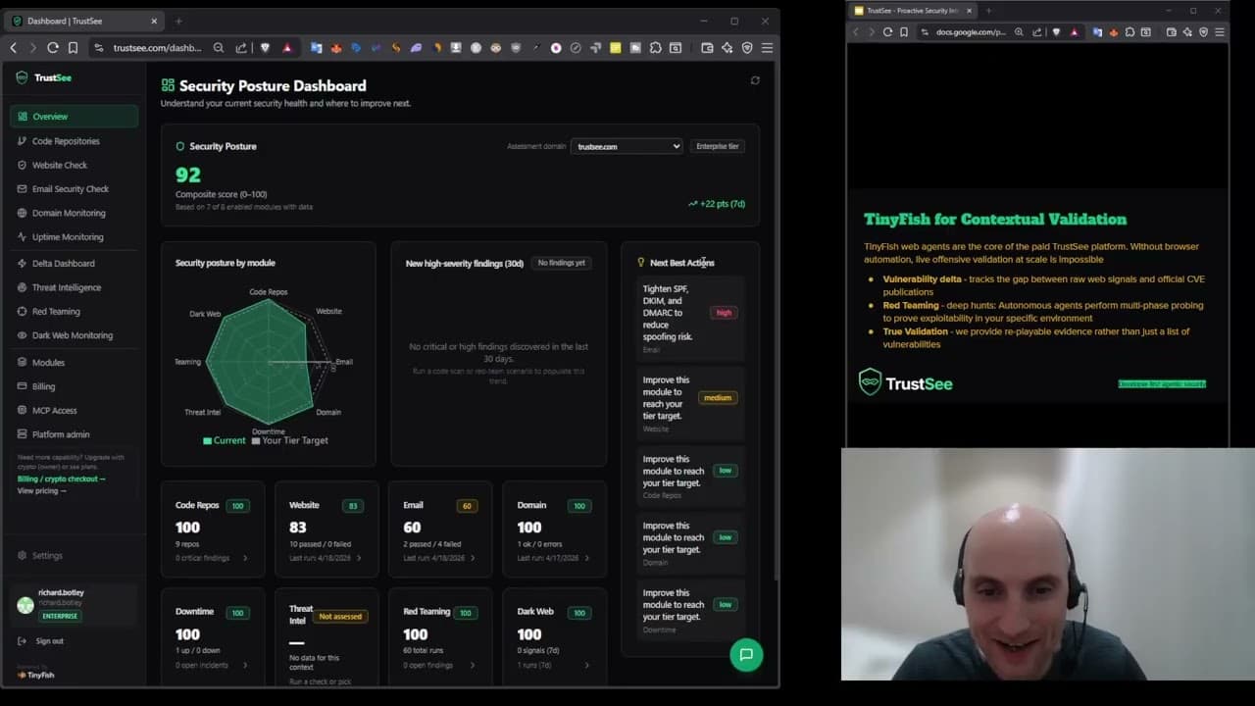Click the Billing sidebar icon
1255x706 pixels.
point(23,386)
